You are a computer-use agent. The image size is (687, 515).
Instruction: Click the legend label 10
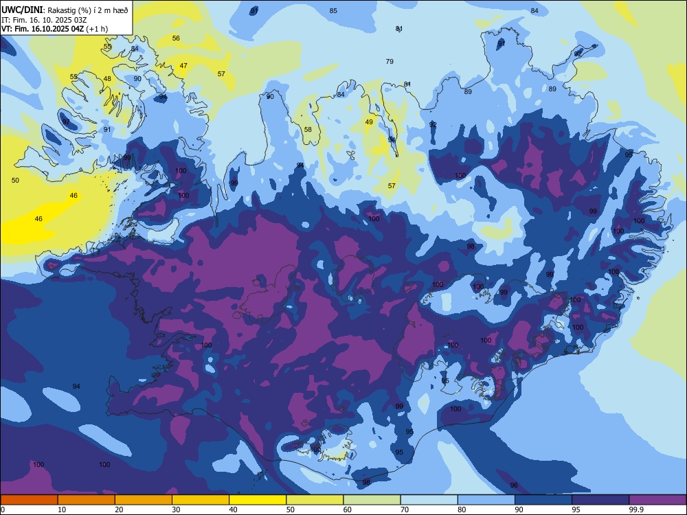tap(62, 510)
